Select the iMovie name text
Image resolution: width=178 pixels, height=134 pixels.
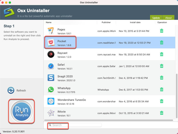[62, 112]
